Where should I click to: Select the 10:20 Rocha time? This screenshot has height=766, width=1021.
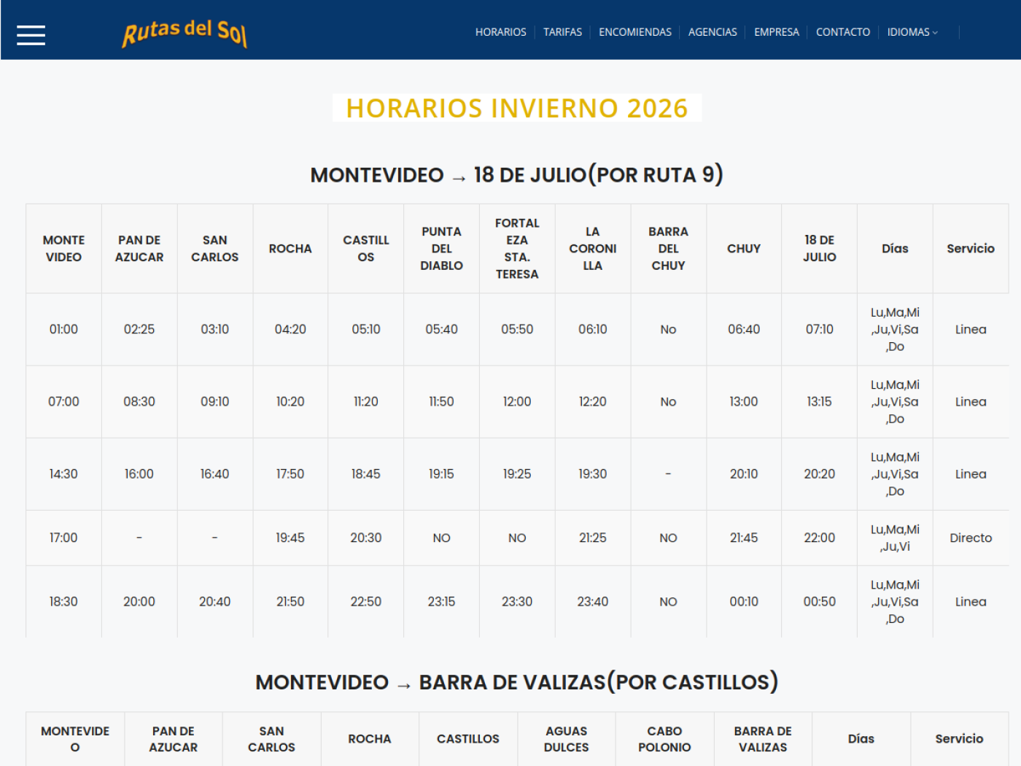pos(290,402)
